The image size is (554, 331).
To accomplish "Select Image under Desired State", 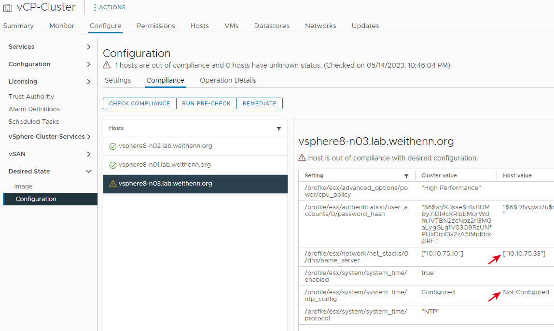I will pyautogui.click(x=23, y=187).
